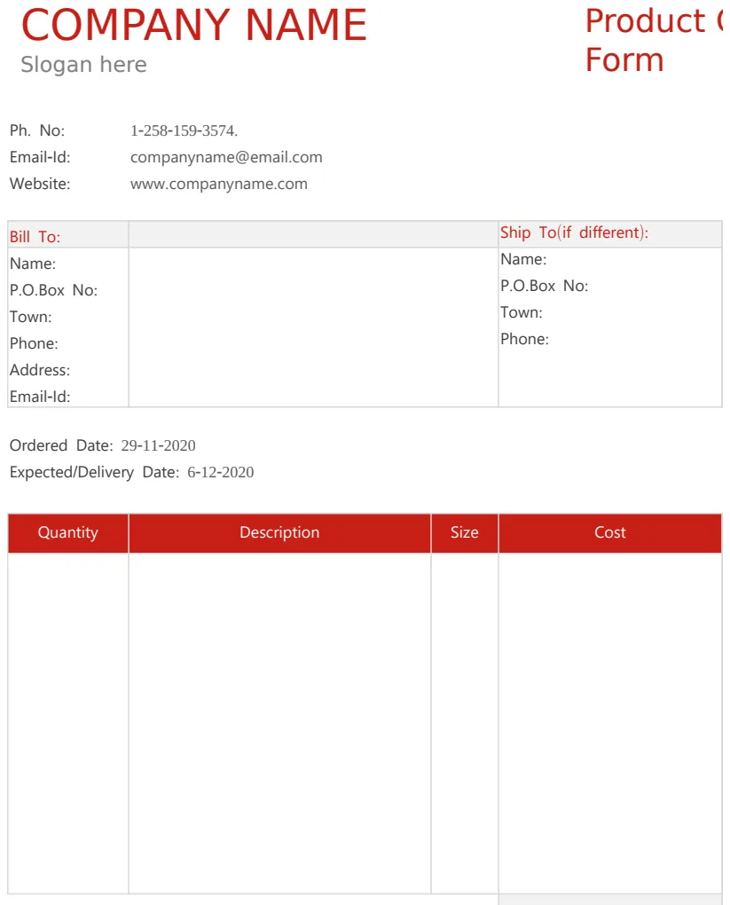Click the Description column header
The image size is (730, 905).
point(280,532)
